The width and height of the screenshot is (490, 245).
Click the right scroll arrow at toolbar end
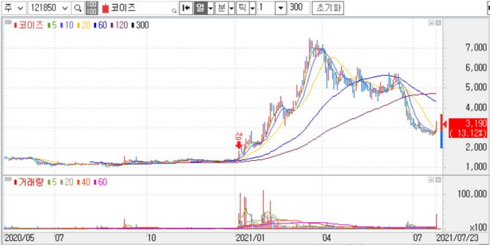tap(488, 8)
